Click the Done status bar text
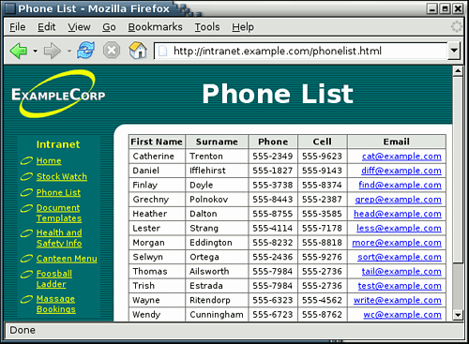Viewport: 469px width, 344px height. [x=23, y=330]
